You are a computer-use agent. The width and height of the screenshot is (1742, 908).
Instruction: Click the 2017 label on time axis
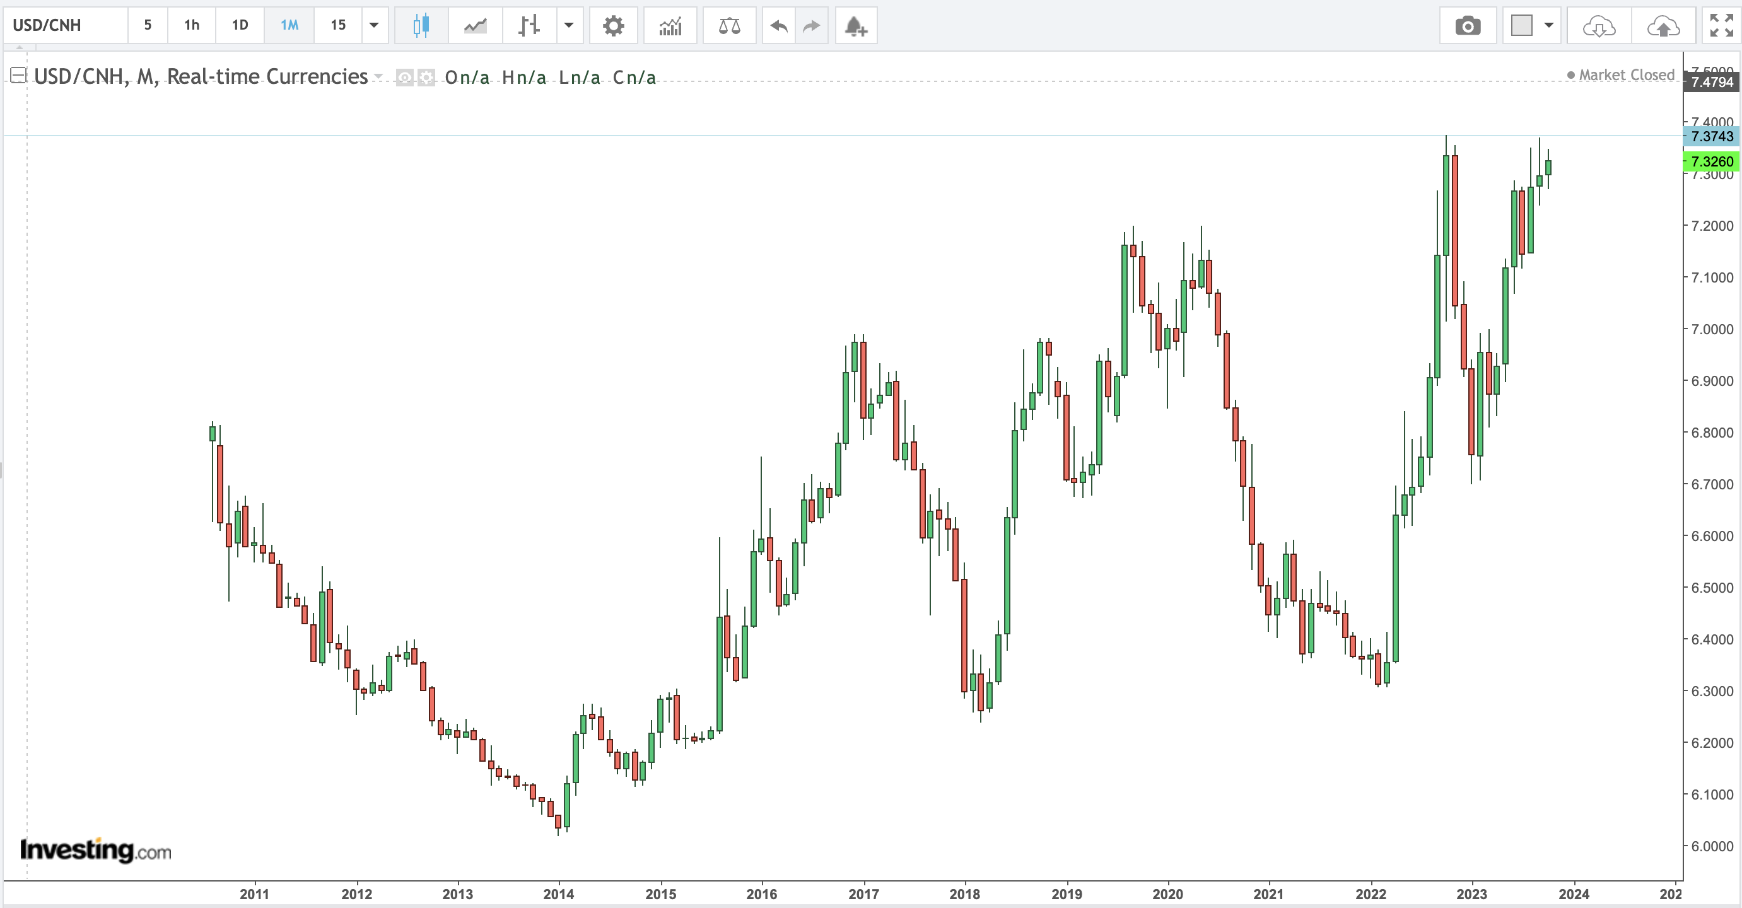(x=863, y=893)
